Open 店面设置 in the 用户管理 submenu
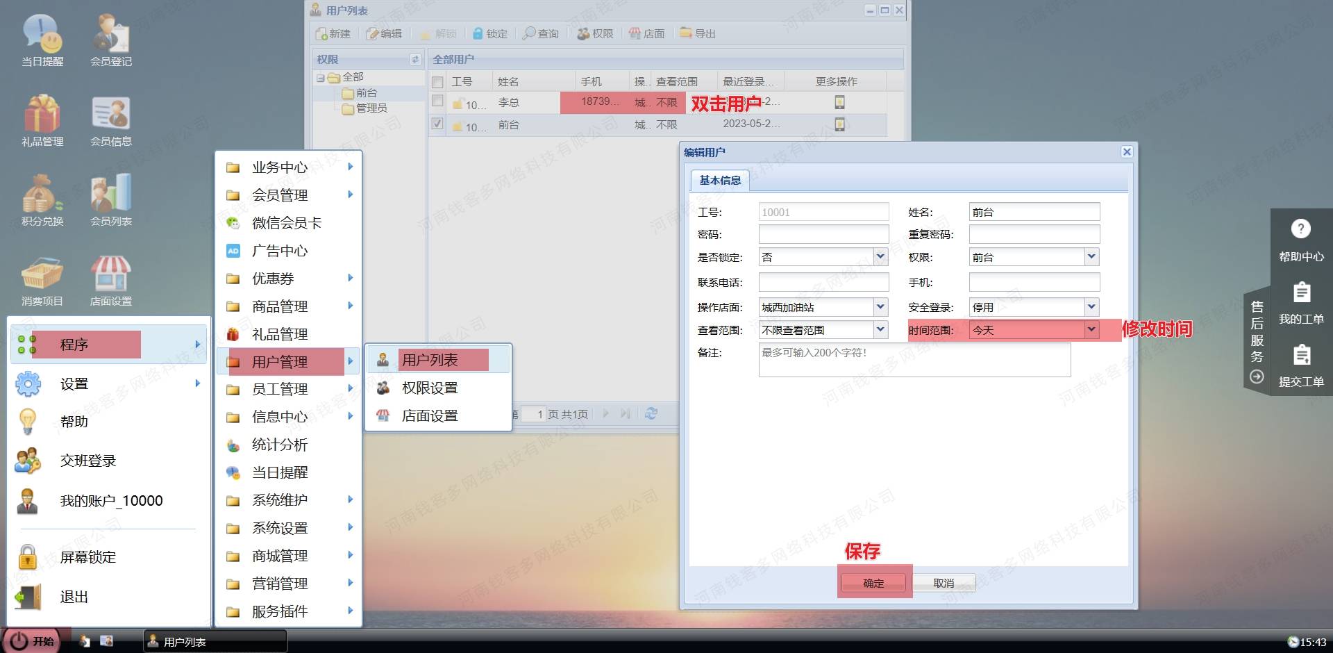This screenshot has height=653, width=1333. [x=438, y=415]
